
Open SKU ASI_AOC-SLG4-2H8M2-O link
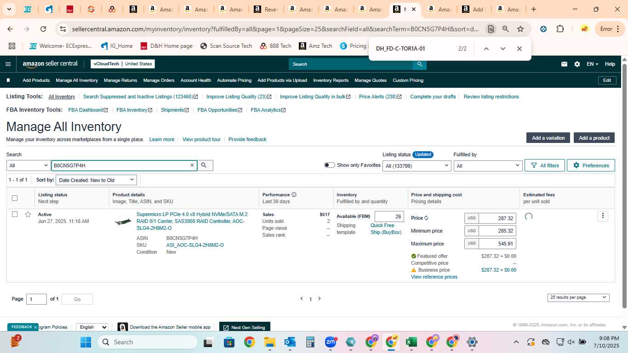point(195,245)
